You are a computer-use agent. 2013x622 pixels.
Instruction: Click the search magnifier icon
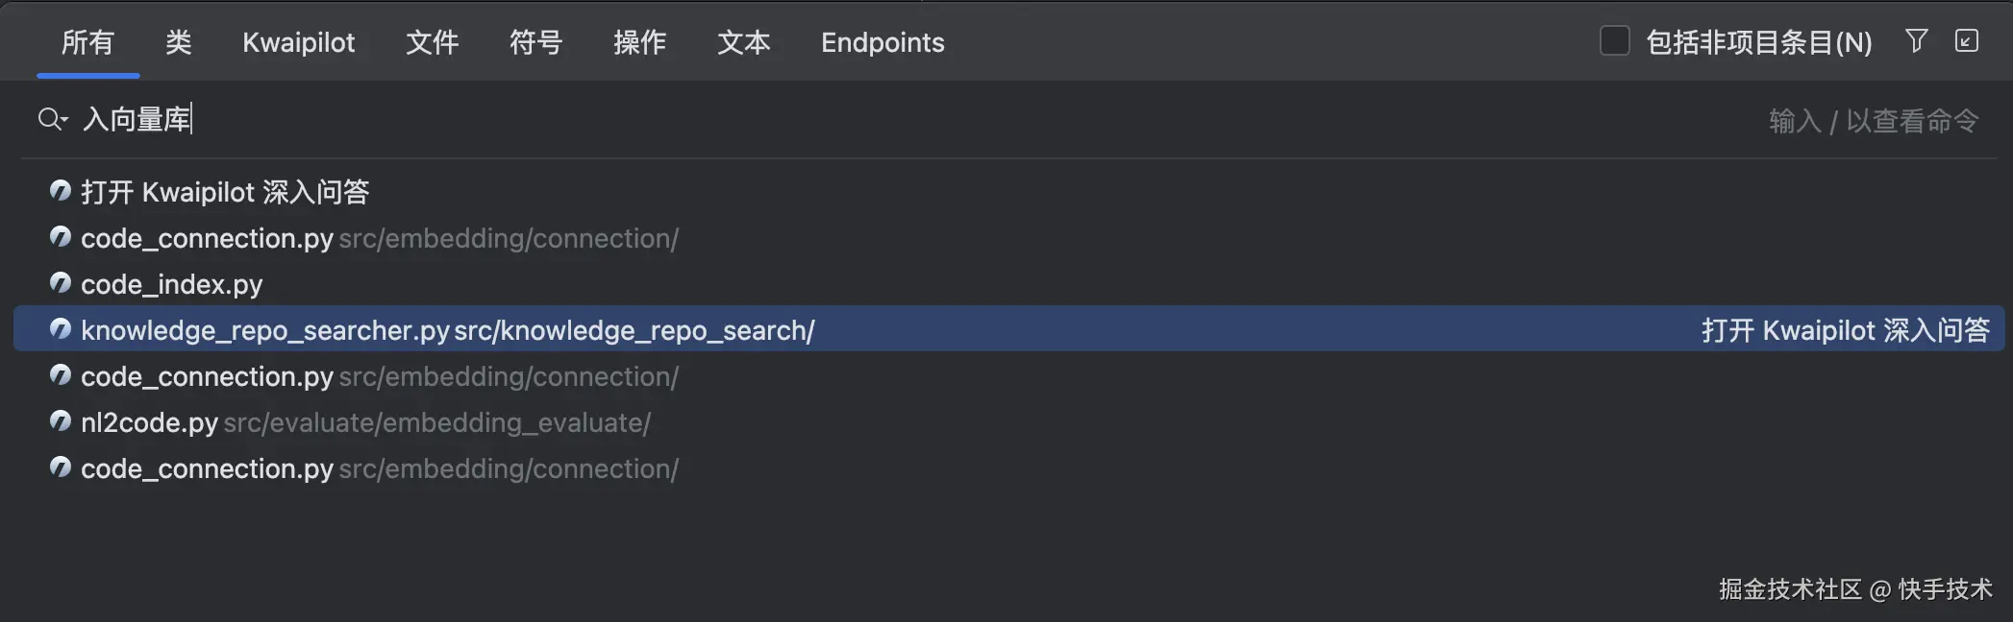pos(51,119)
